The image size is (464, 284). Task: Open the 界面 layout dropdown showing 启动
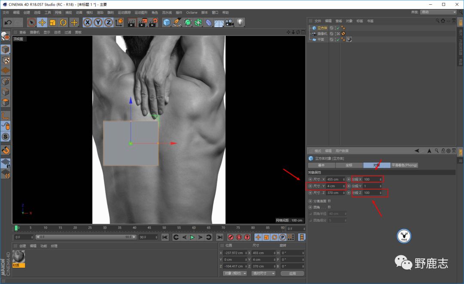point(438,12)
